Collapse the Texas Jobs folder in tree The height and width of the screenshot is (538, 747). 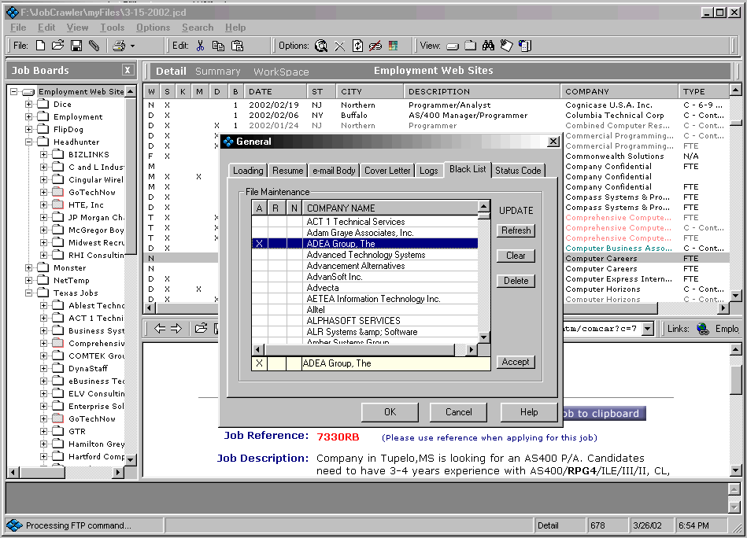(28, 293)
